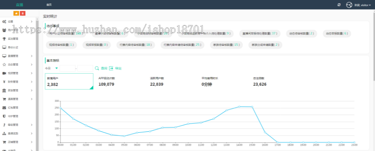Open the pending chip showing count 9
Screen dimensions: 375x151
coord(206,33)
